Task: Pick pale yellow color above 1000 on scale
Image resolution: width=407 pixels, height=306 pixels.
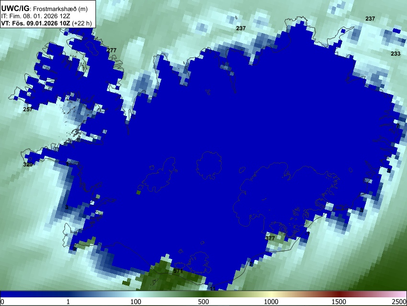Action: [x=271, y=294]
